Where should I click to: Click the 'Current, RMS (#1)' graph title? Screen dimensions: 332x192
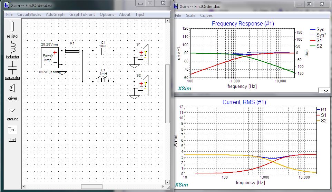pos(244,102)
